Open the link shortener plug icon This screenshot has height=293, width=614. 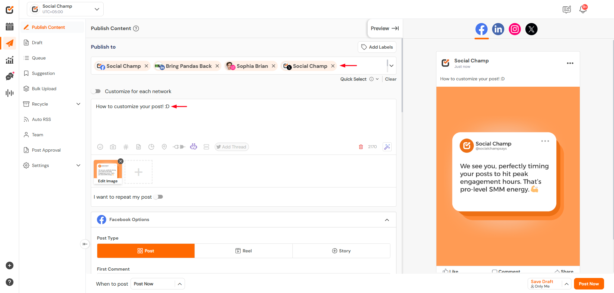(179, 147)
